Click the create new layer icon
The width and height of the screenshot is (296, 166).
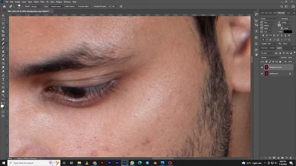(287, 158)
